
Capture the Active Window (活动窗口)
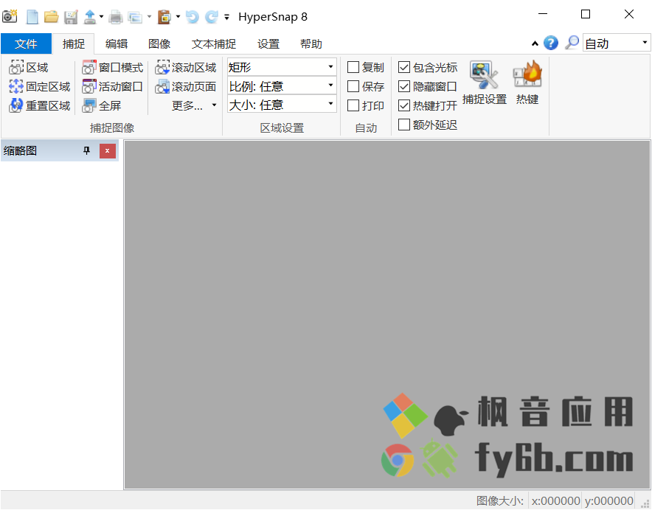[113, 86]
